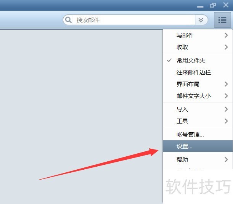Expand the 收取 submenu arrow
The height and width of the screenshot is (204, 233).
[x=226, y=47]
